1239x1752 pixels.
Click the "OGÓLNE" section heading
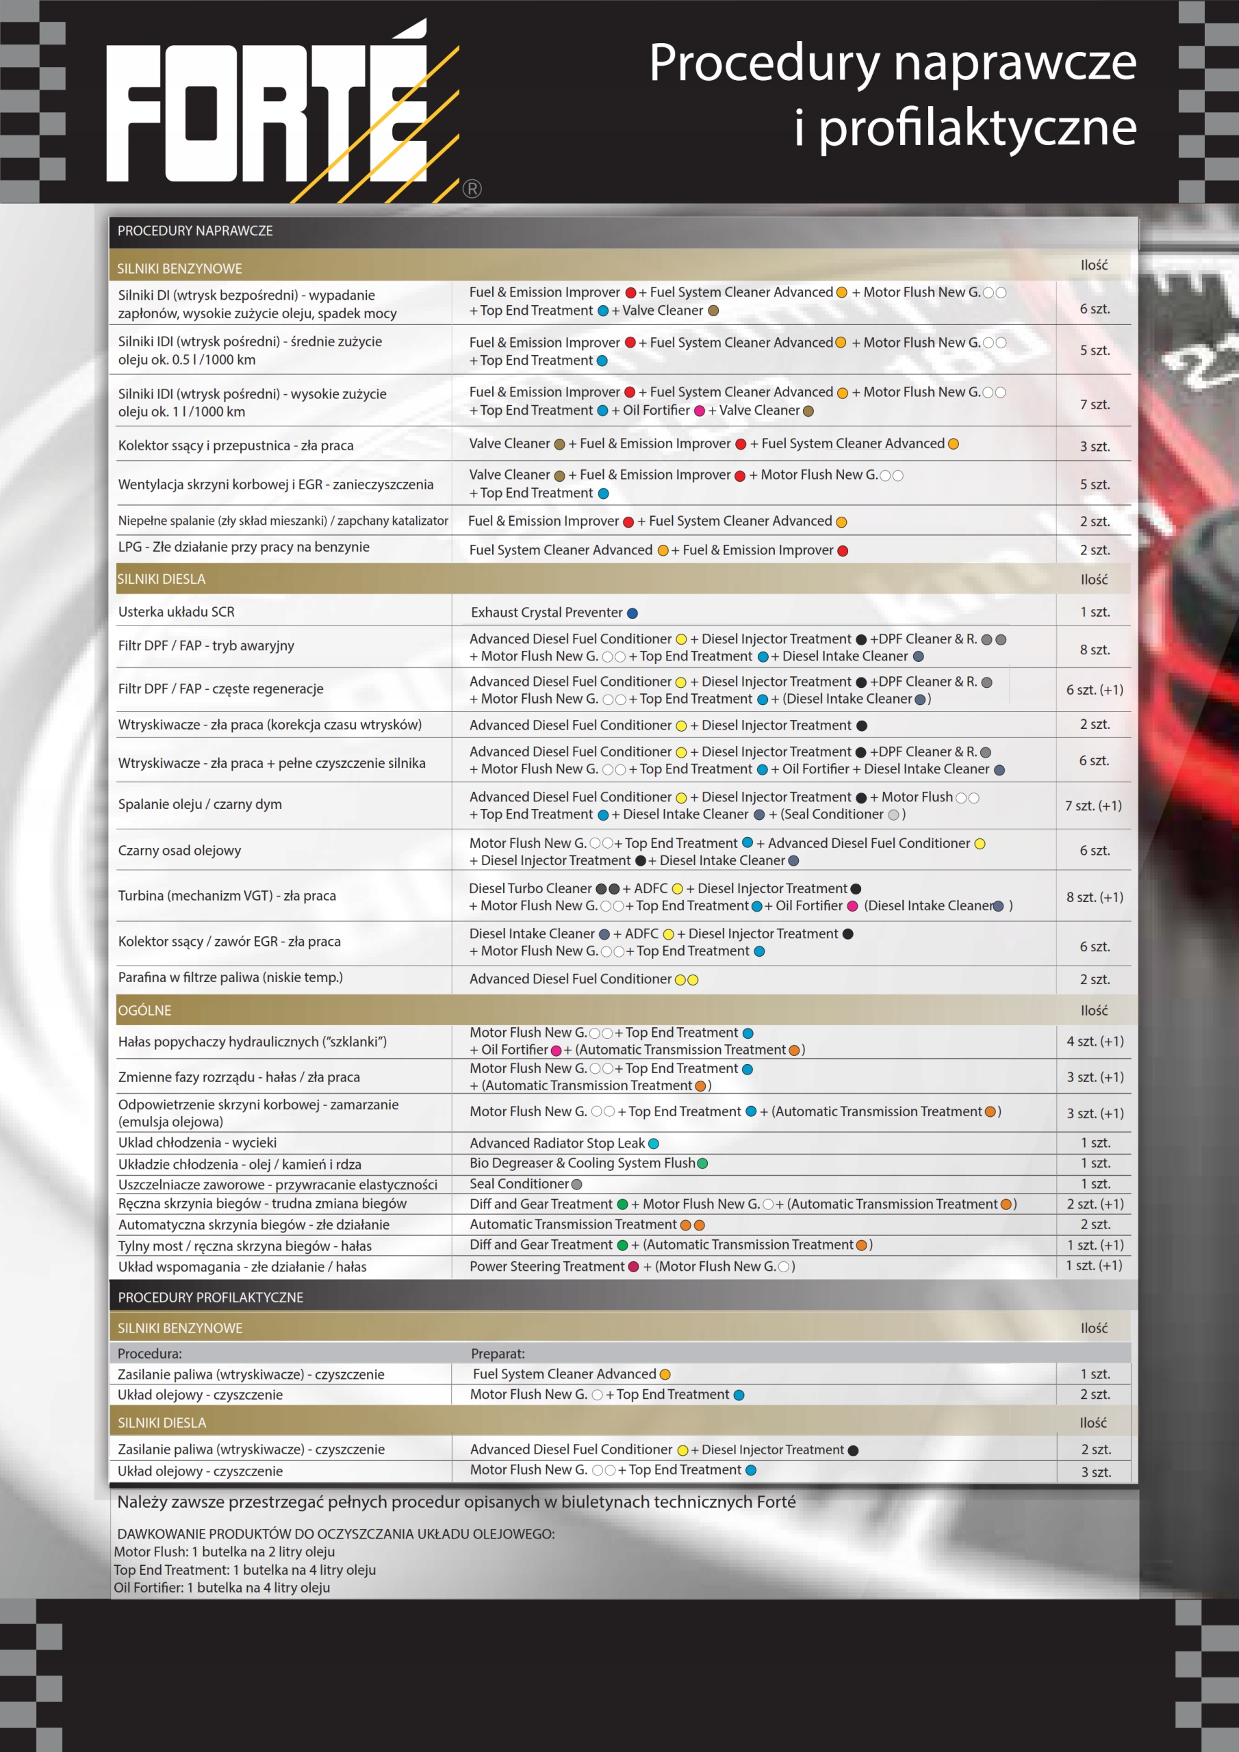coord(145,1010)
